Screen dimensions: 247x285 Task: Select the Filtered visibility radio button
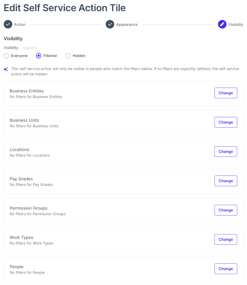coord(39,56)
